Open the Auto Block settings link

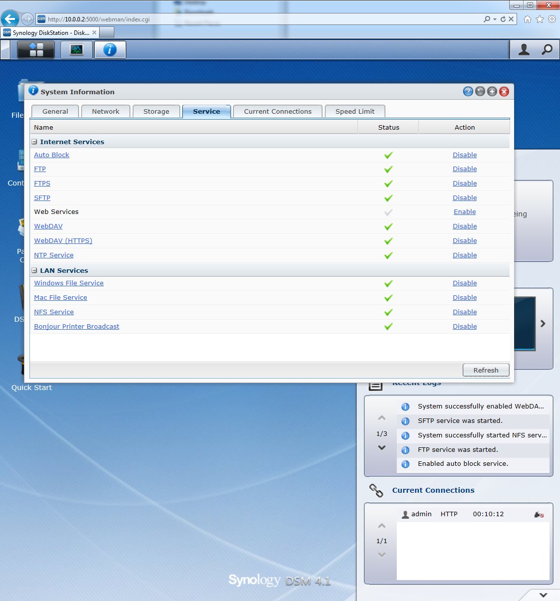click(x=51, y=155)
